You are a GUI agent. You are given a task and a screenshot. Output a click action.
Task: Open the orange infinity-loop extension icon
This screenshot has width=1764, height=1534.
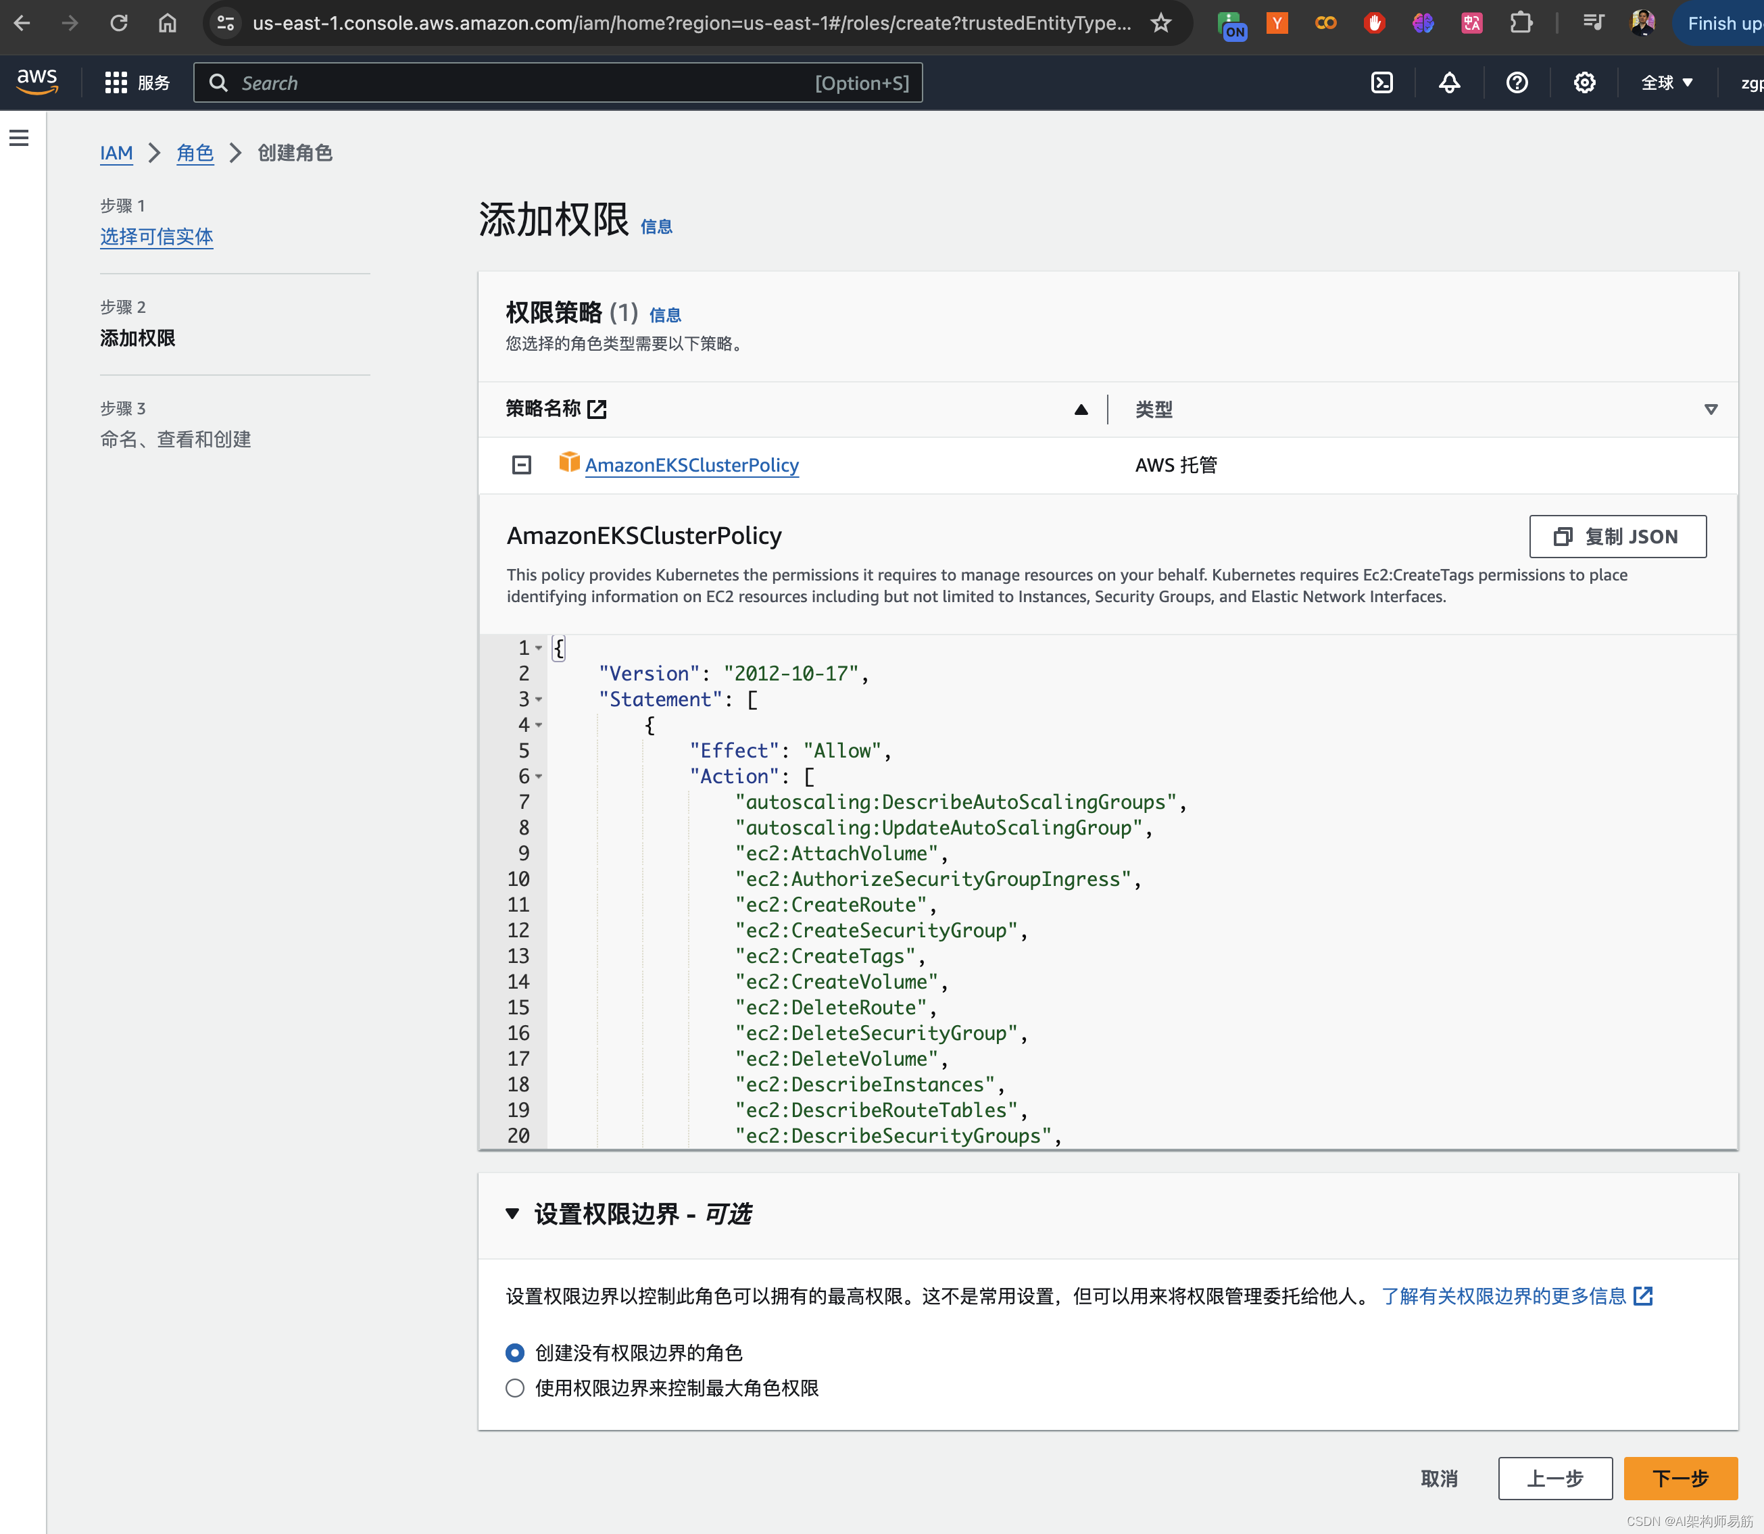[x=1325, y=23]
